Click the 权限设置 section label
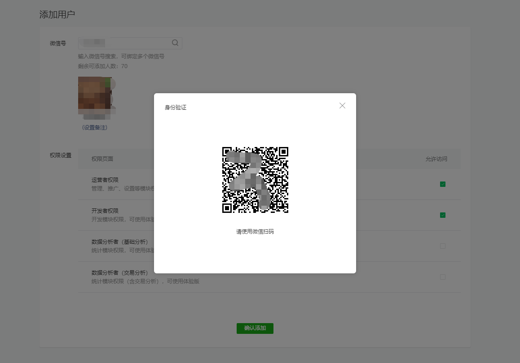The height and width of the screenshot is (363, 520). coord(61,156)
